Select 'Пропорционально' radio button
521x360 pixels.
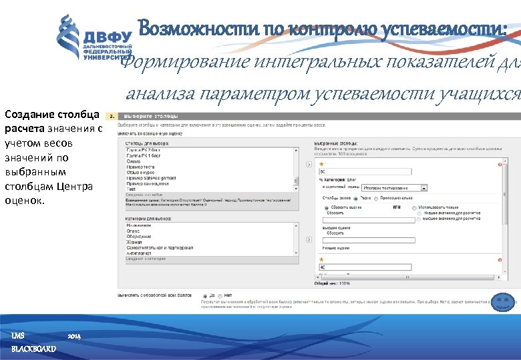(x=376, y=199)
